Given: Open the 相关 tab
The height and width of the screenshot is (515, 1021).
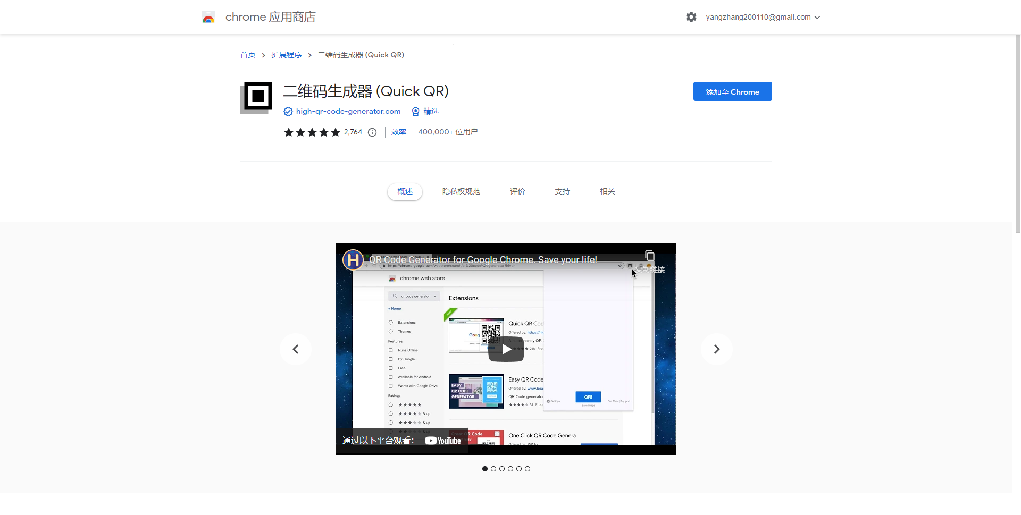Looking at the screenshot, I should coord(607,191).
